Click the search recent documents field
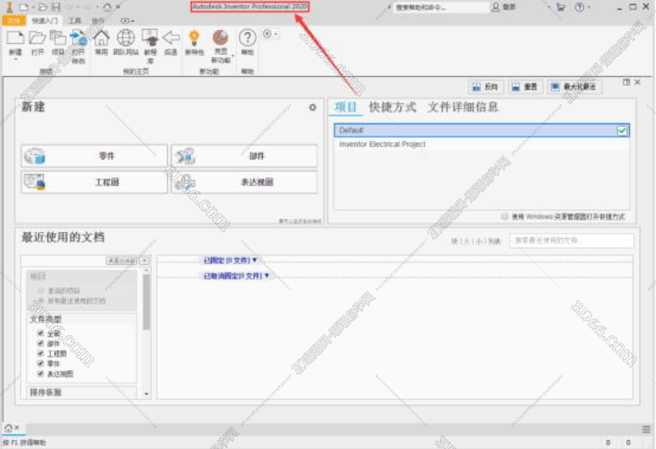 [571, 241]
